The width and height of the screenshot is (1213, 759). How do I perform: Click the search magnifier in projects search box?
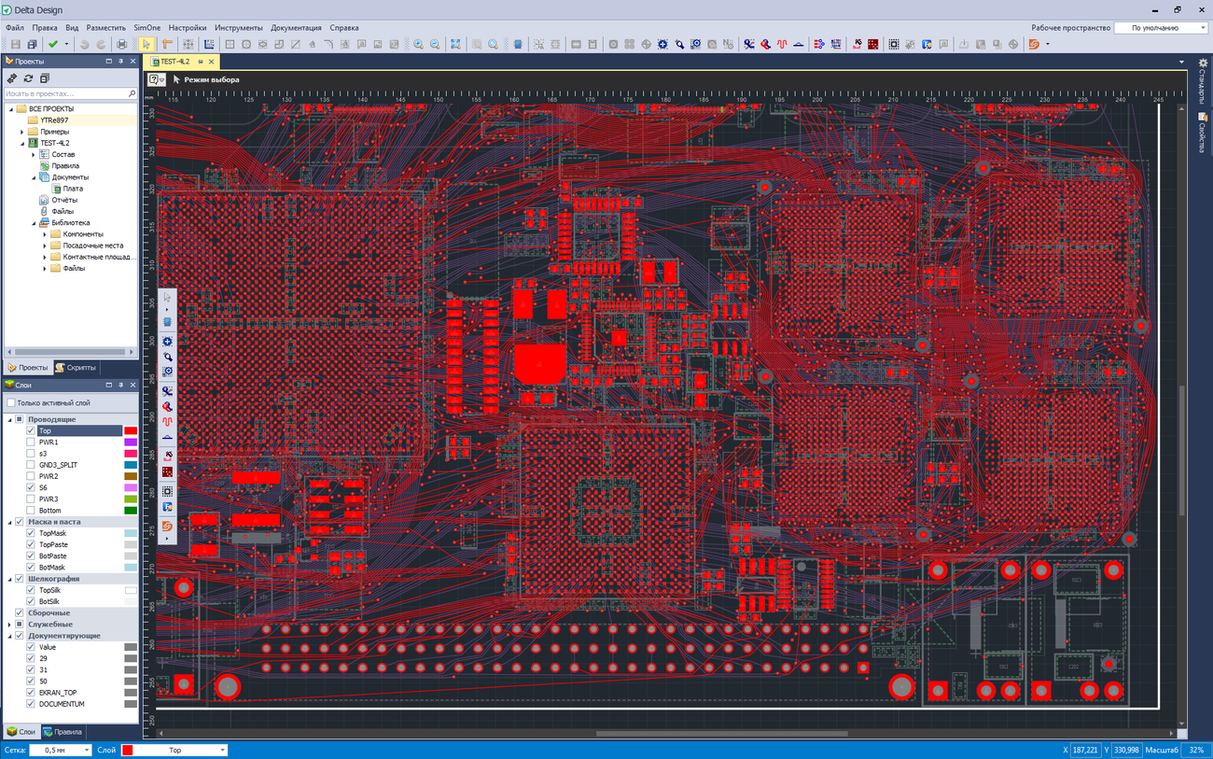[x=132, y=93]
